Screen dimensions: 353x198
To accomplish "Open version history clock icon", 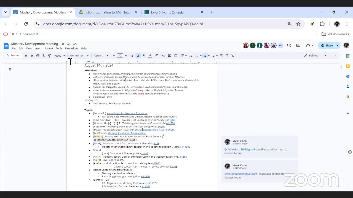I will (x=289, y=45).
